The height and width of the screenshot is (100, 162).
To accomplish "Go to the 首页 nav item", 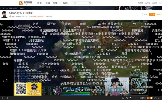I will [x=39, y=3].
